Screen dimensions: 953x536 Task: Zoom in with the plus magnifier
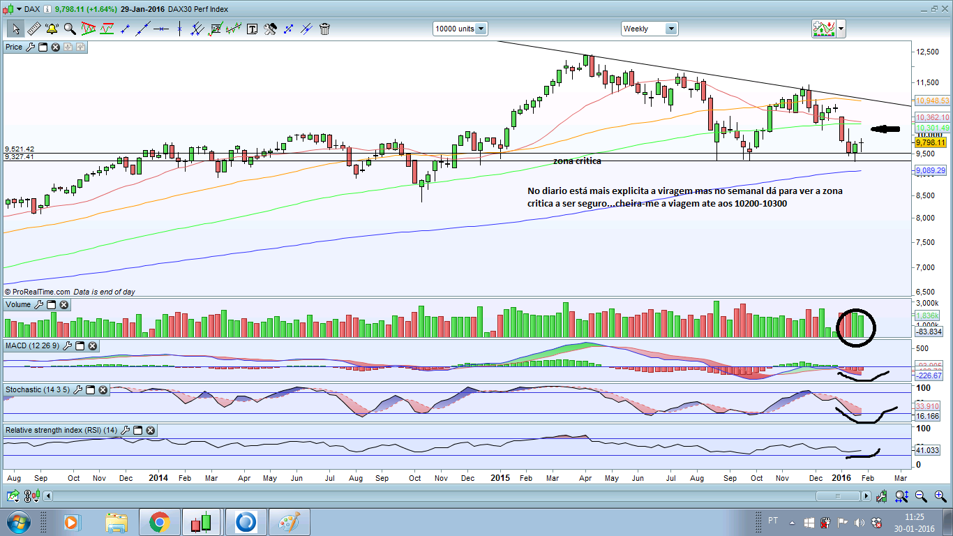pos(940,496)
